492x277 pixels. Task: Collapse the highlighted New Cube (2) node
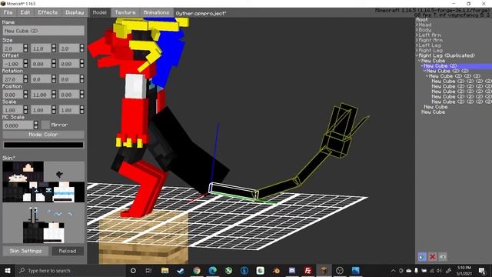coord(422,66)
